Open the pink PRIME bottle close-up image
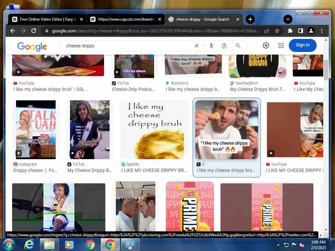The image size is (335, 251). pyautogui.click(x=190, y=206)
